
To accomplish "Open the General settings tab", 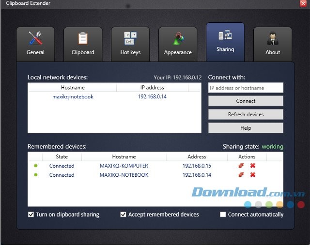I will (35, 44).
